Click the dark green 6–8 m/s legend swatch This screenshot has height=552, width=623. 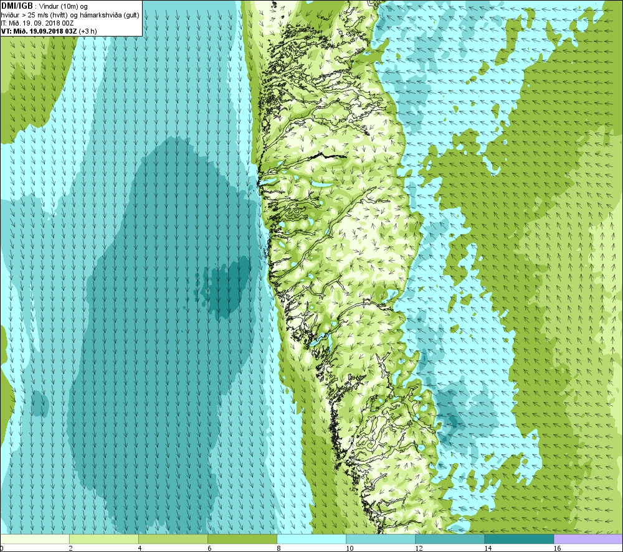point(242,539)
